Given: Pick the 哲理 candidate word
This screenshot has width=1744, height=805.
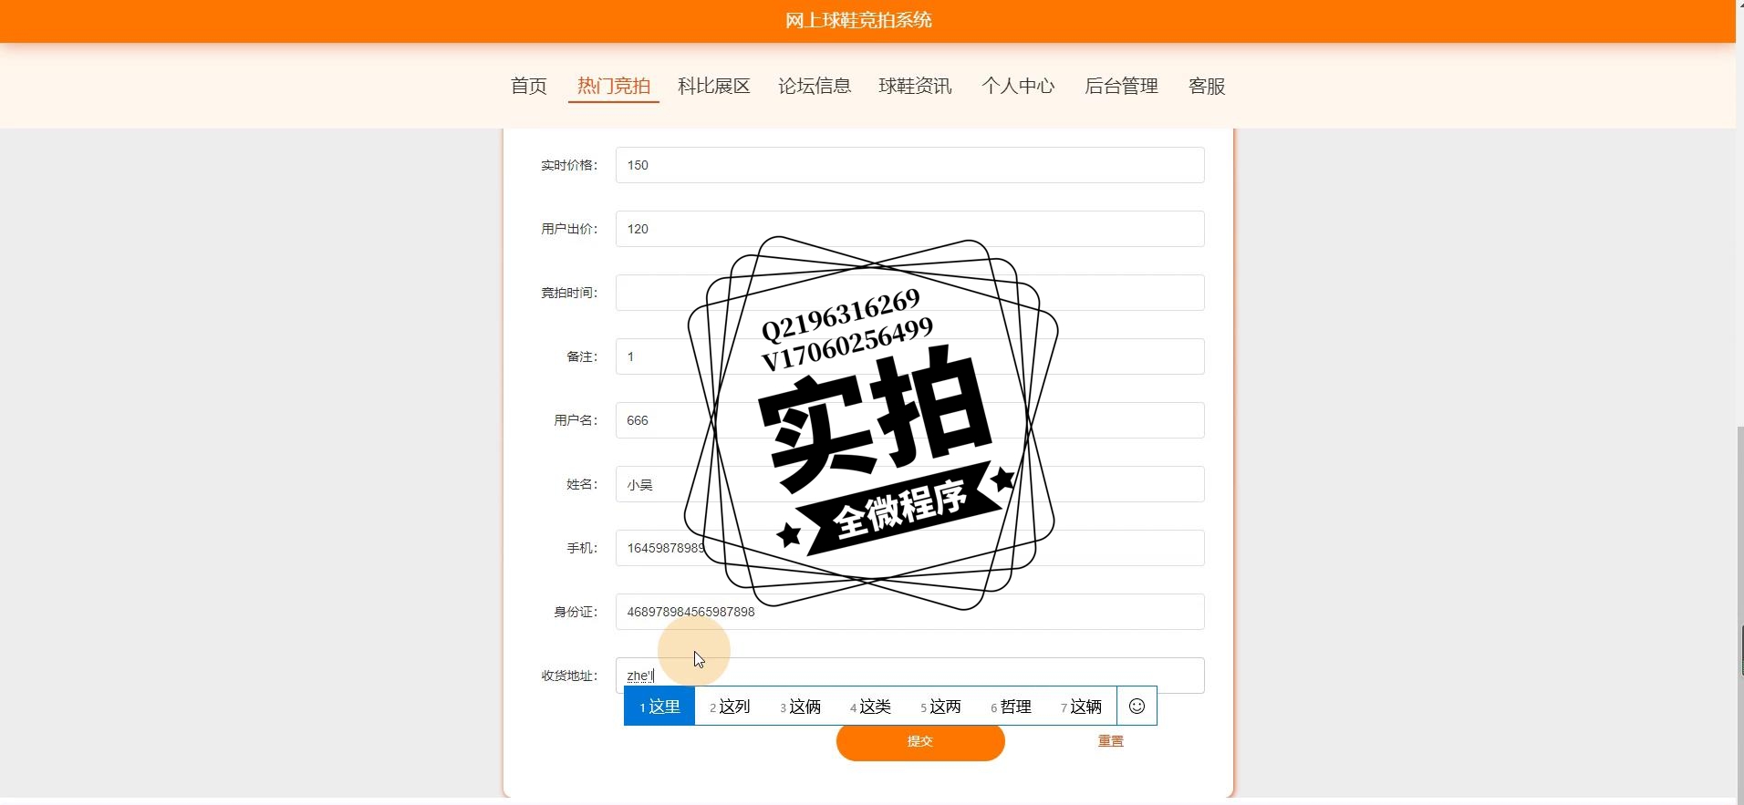Looking at the screenshot, I should tap(1011, 707).
